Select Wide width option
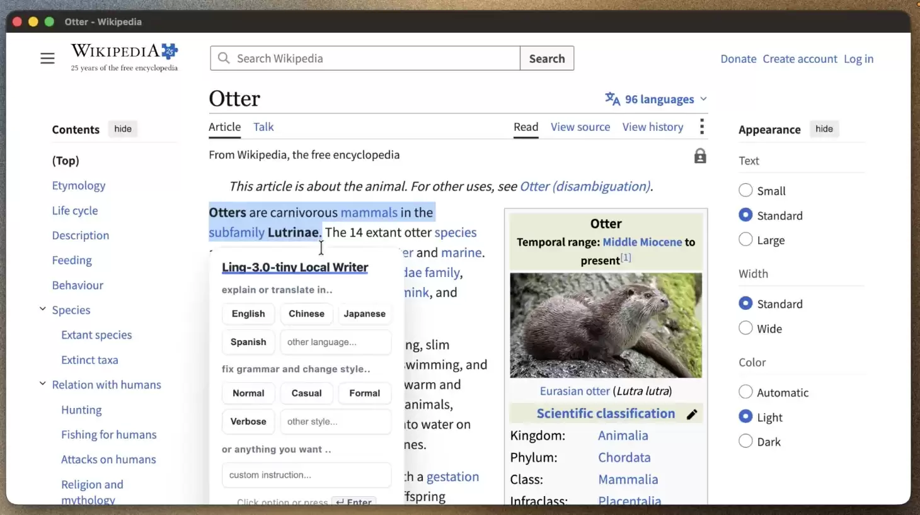The image size is (920, 515). tap(745, 328)
